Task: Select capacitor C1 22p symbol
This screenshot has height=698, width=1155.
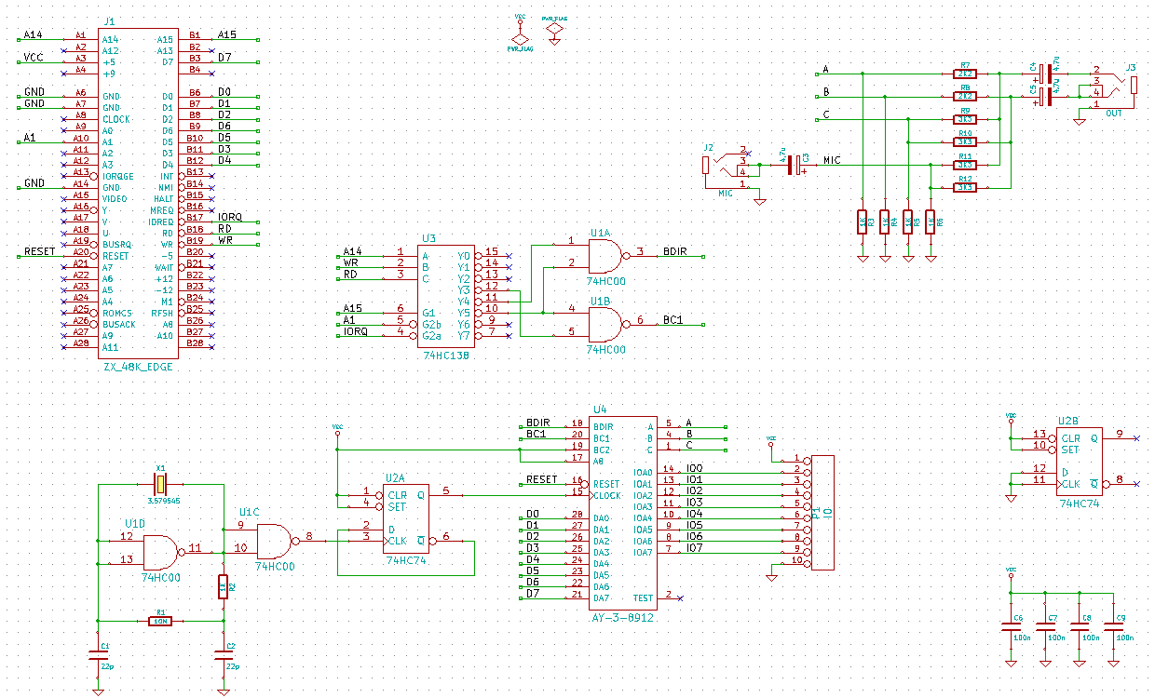Action: point(98,654)
